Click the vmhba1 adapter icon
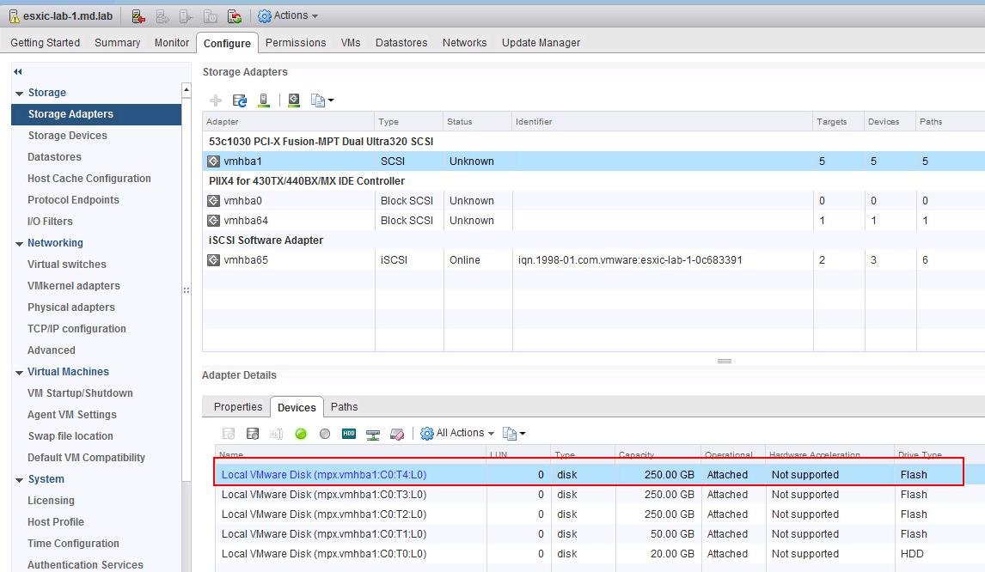This screenshot has height=572, width=985. click(213, 161)
